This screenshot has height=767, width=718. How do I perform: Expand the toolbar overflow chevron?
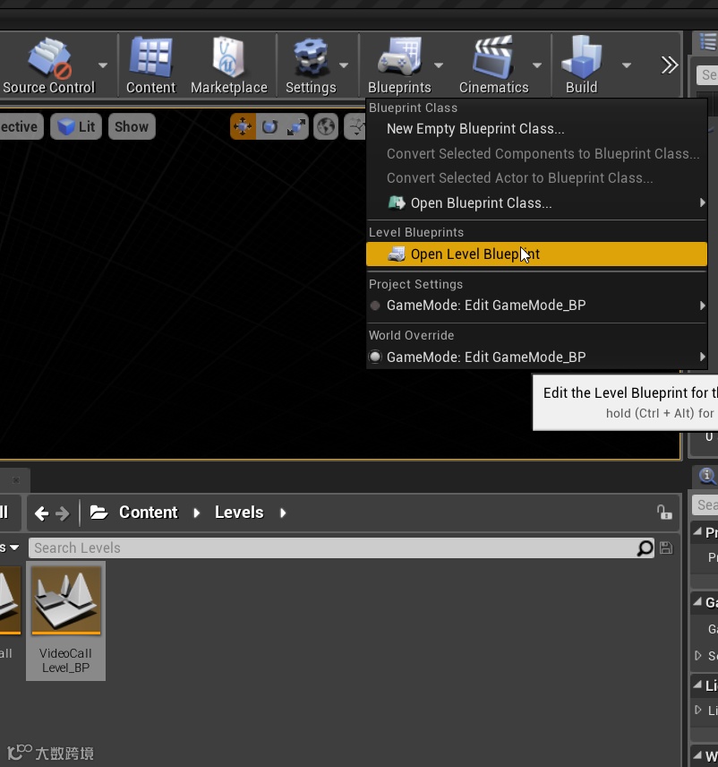[x=669, y=65]
